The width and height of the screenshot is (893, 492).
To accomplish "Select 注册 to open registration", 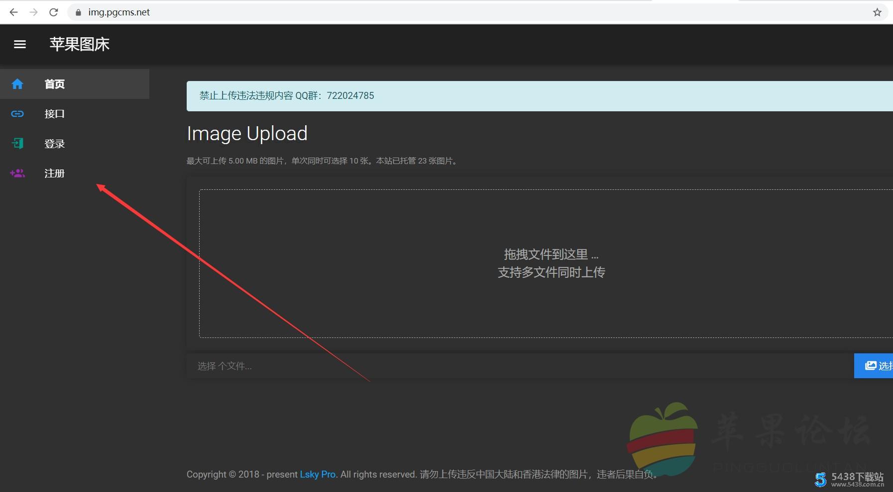I will click(54, 173).
